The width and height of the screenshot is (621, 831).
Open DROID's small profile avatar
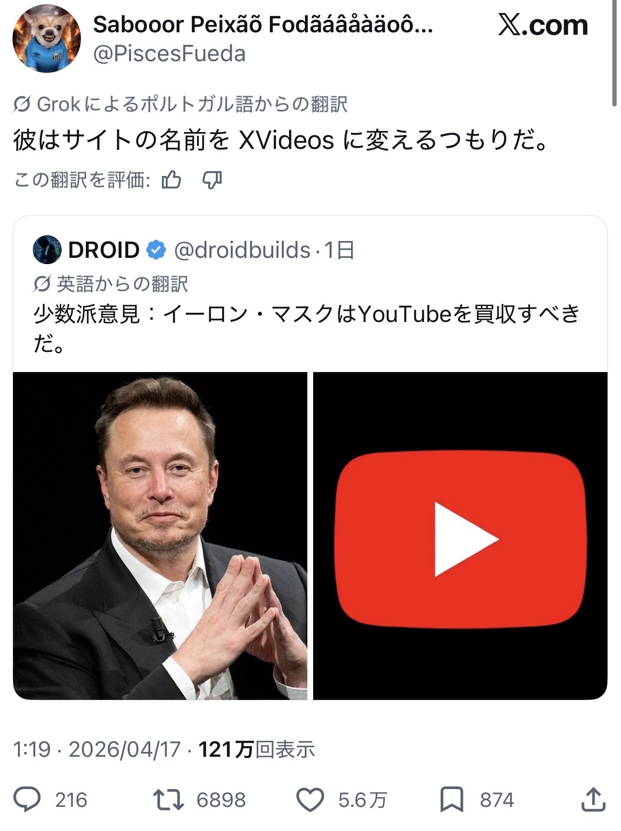click(x=47, y=250)
